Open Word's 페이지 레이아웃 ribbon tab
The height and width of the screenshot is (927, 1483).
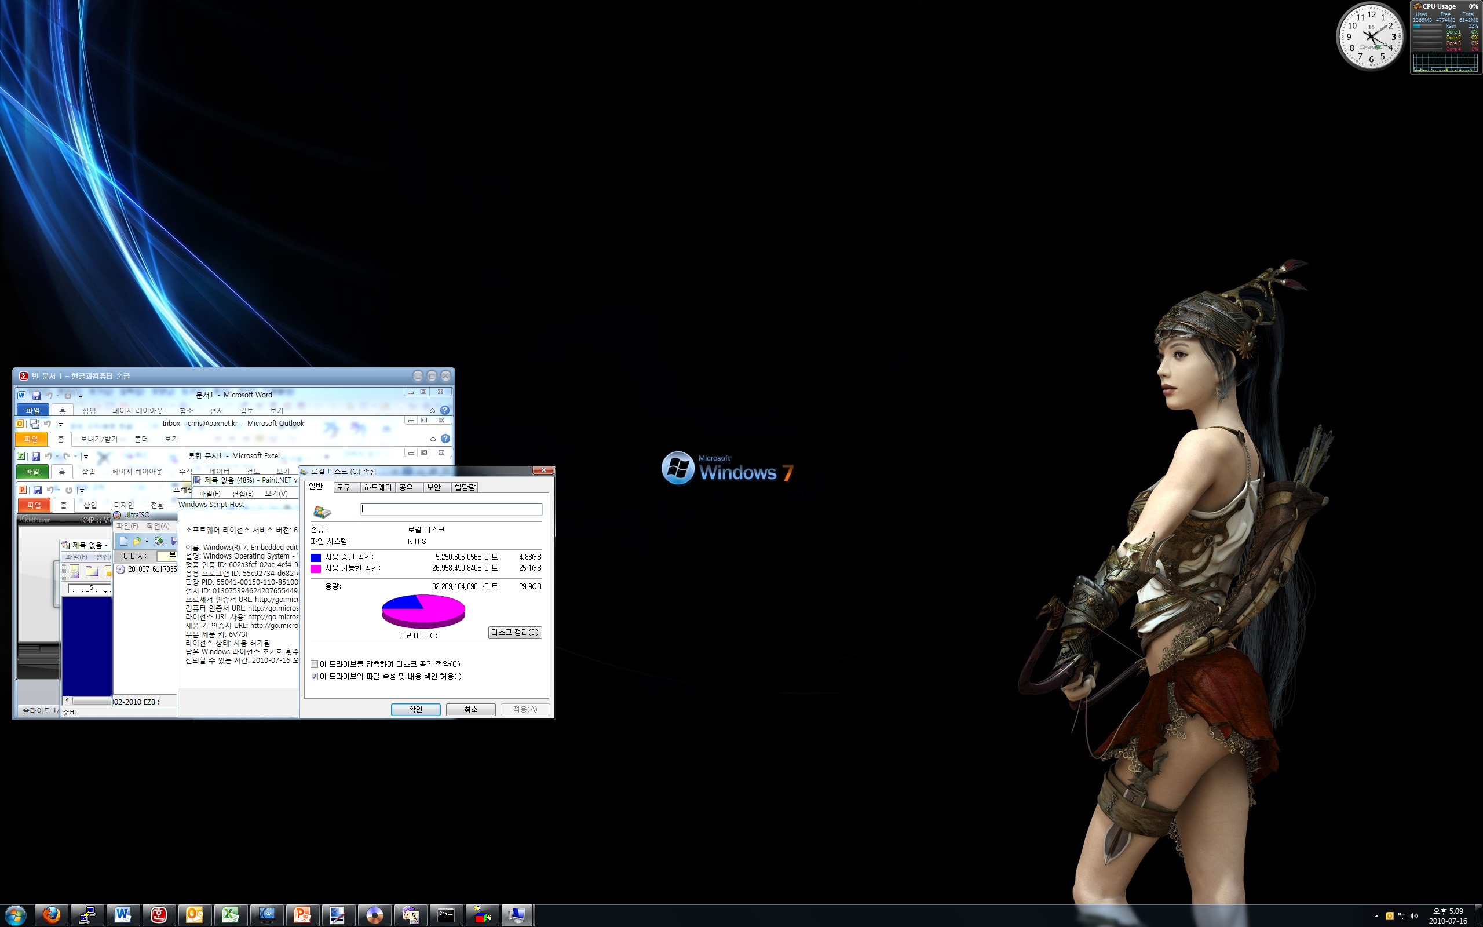coord(138,411)
